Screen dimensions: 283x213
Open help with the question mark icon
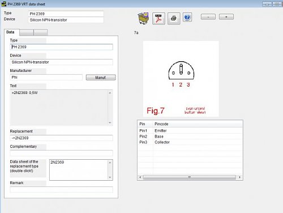coord(187,18)
